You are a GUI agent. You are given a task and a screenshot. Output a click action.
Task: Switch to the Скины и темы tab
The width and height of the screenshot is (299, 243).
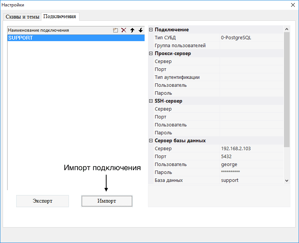click(x=23, y=17)
